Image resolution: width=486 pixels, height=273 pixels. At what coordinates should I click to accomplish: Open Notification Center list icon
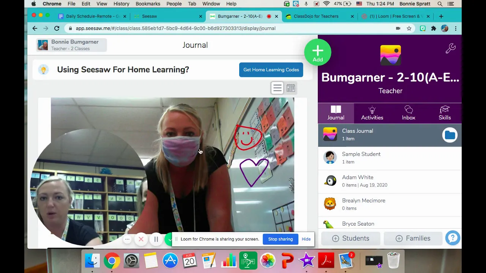(451, 4)
